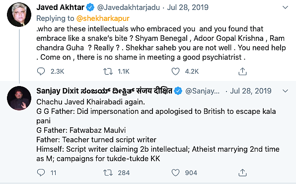Reply to Sanjay Dixit's tweet
Screen dimensions: 296x184
click(41, 173)
